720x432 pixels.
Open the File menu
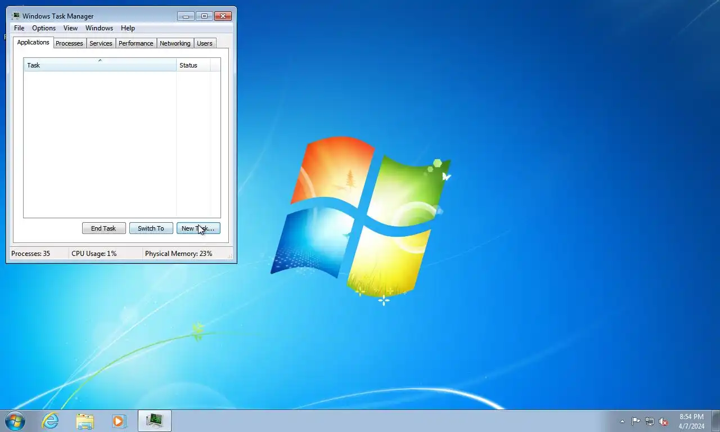[x=19, y=28]
